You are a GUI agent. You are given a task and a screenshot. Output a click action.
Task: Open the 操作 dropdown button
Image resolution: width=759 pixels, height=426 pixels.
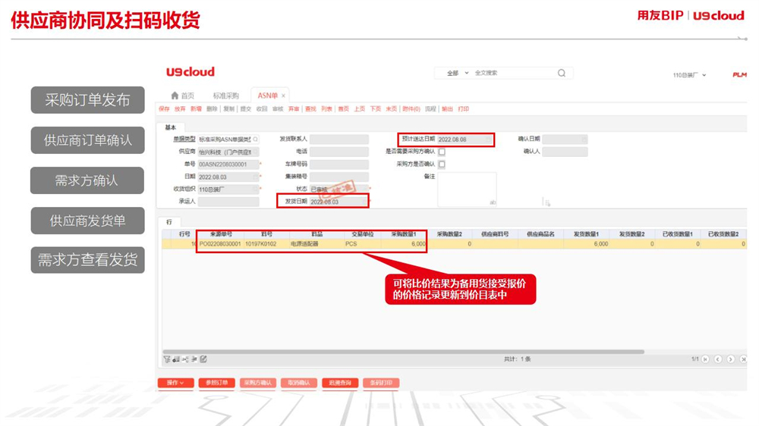click(x=176, y=383)
